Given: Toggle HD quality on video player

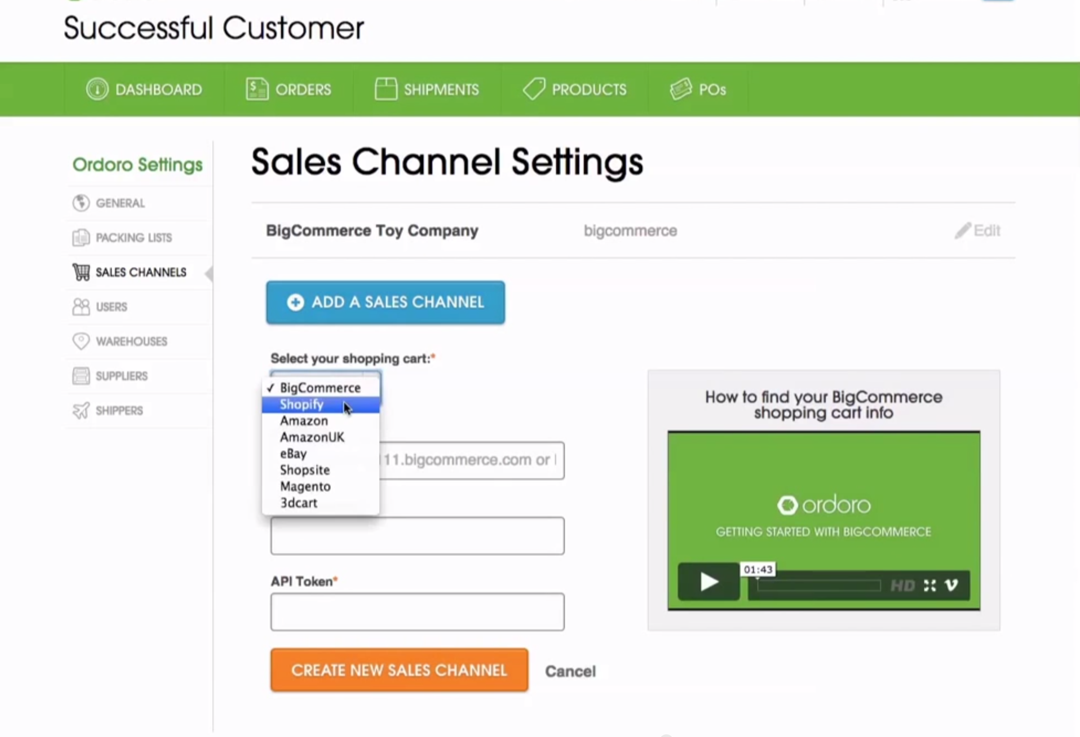Looking at the screenshot, I should pos(902,585).
